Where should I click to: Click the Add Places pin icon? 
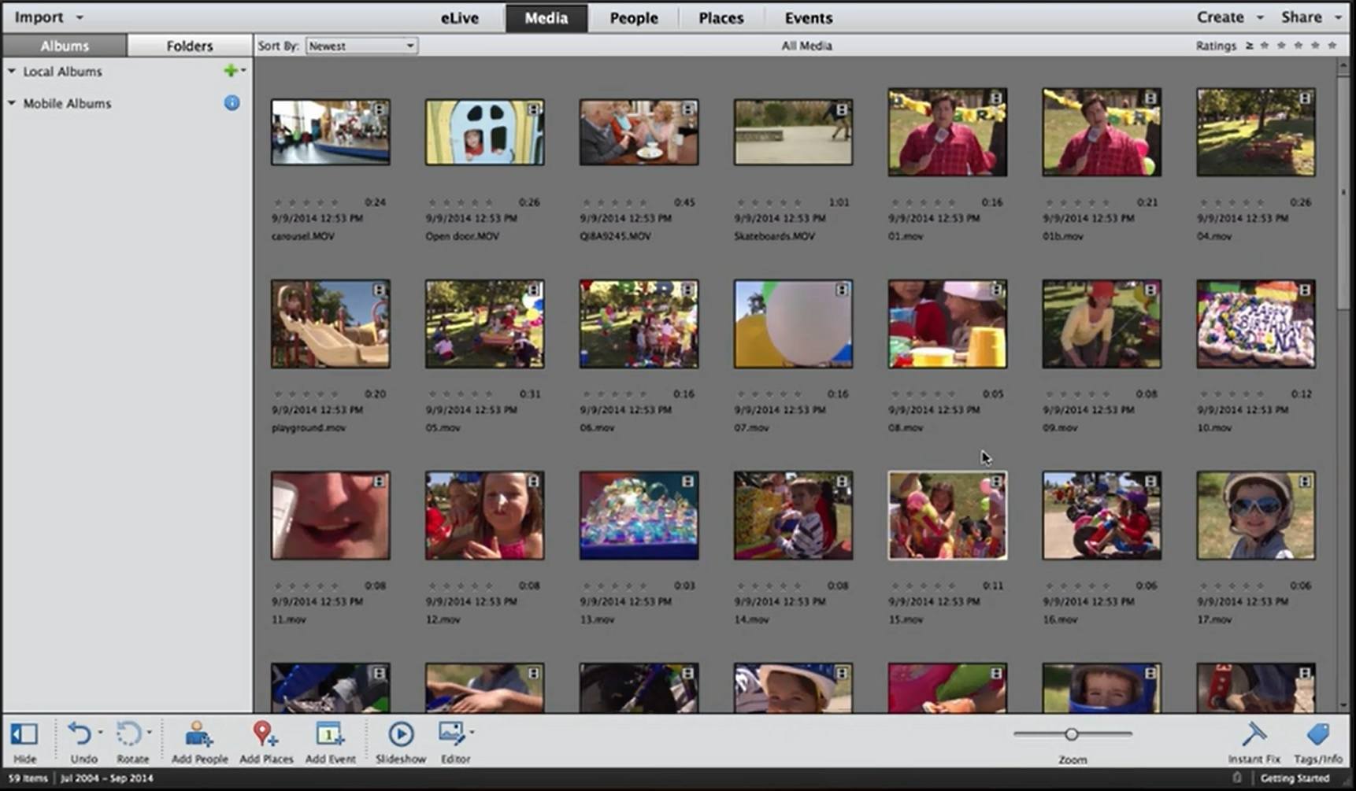click(x=264, y=734)
